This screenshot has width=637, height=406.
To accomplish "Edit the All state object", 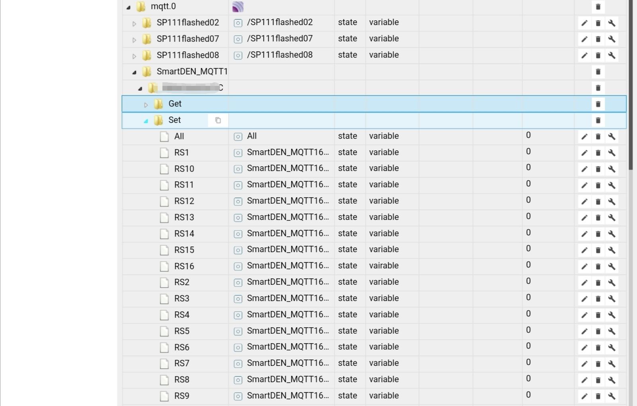I will pos(584,137).
